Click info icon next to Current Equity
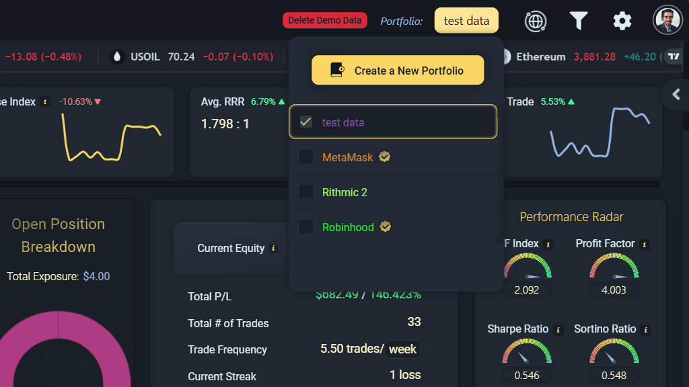The image size is (689, 387). coord(273,249)
